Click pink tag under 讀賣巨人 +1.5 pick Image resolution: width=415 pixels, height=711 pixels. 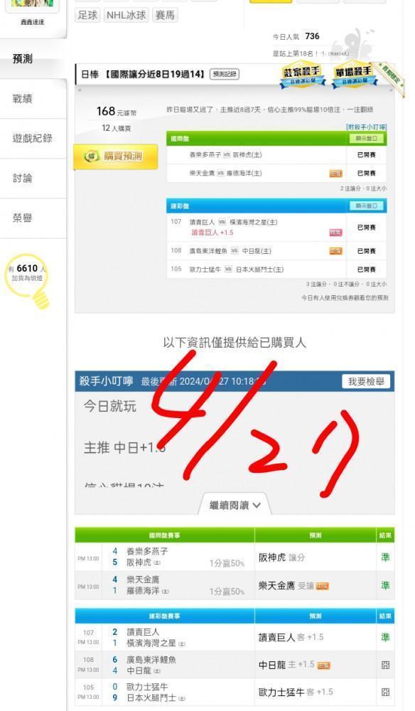tap(335, 232)
